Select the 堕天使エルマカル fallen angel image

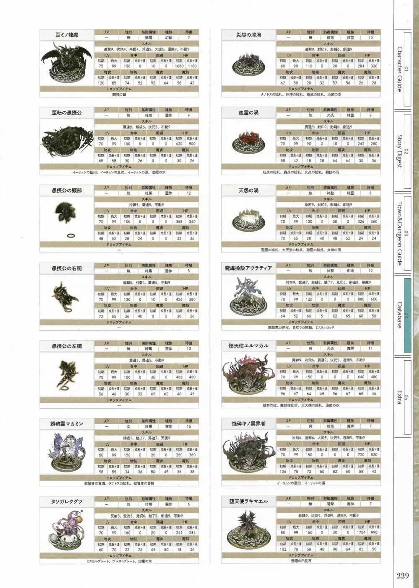(248, 374)
